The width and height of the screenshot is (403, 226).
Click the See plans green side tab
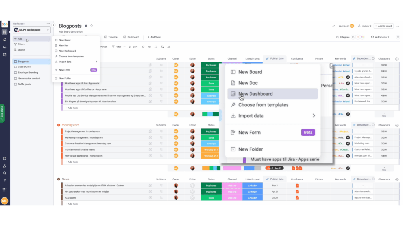pyautogui.click(x=2, y=113)
